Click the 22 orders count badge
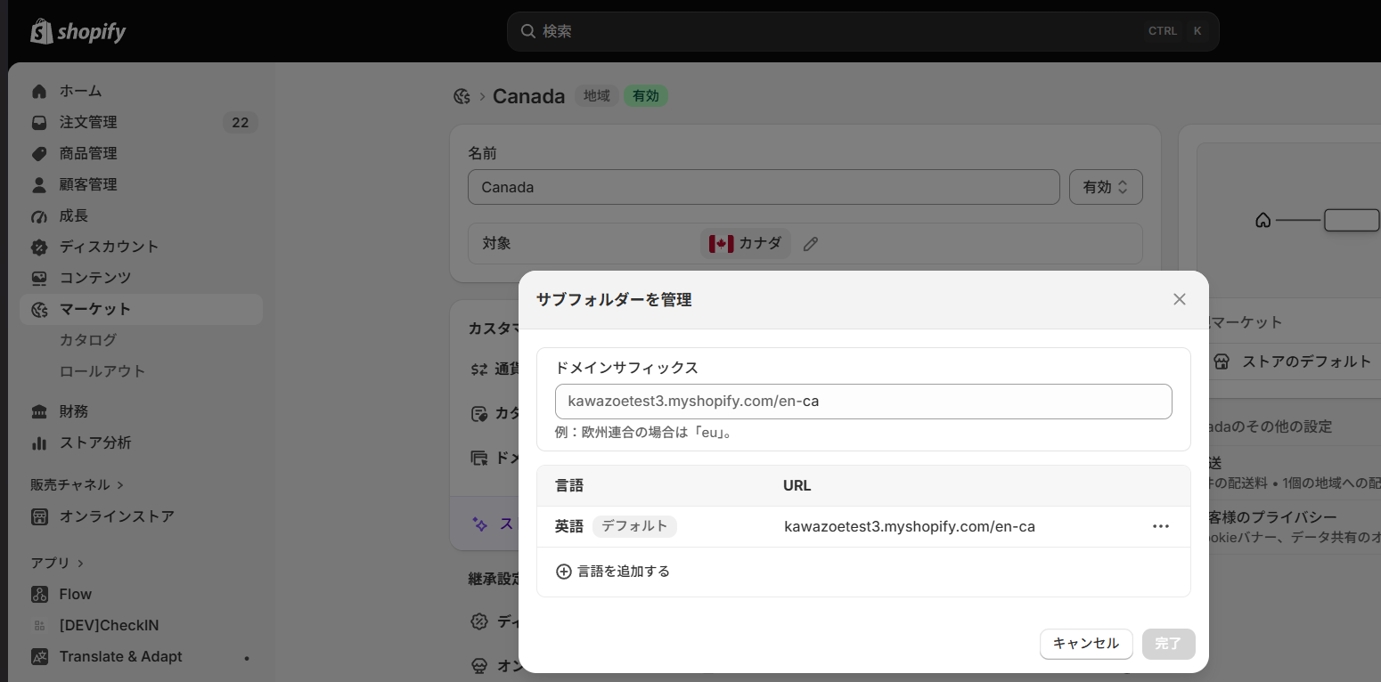The width and height of the screenshot is (1381, 682). point(240,122)
